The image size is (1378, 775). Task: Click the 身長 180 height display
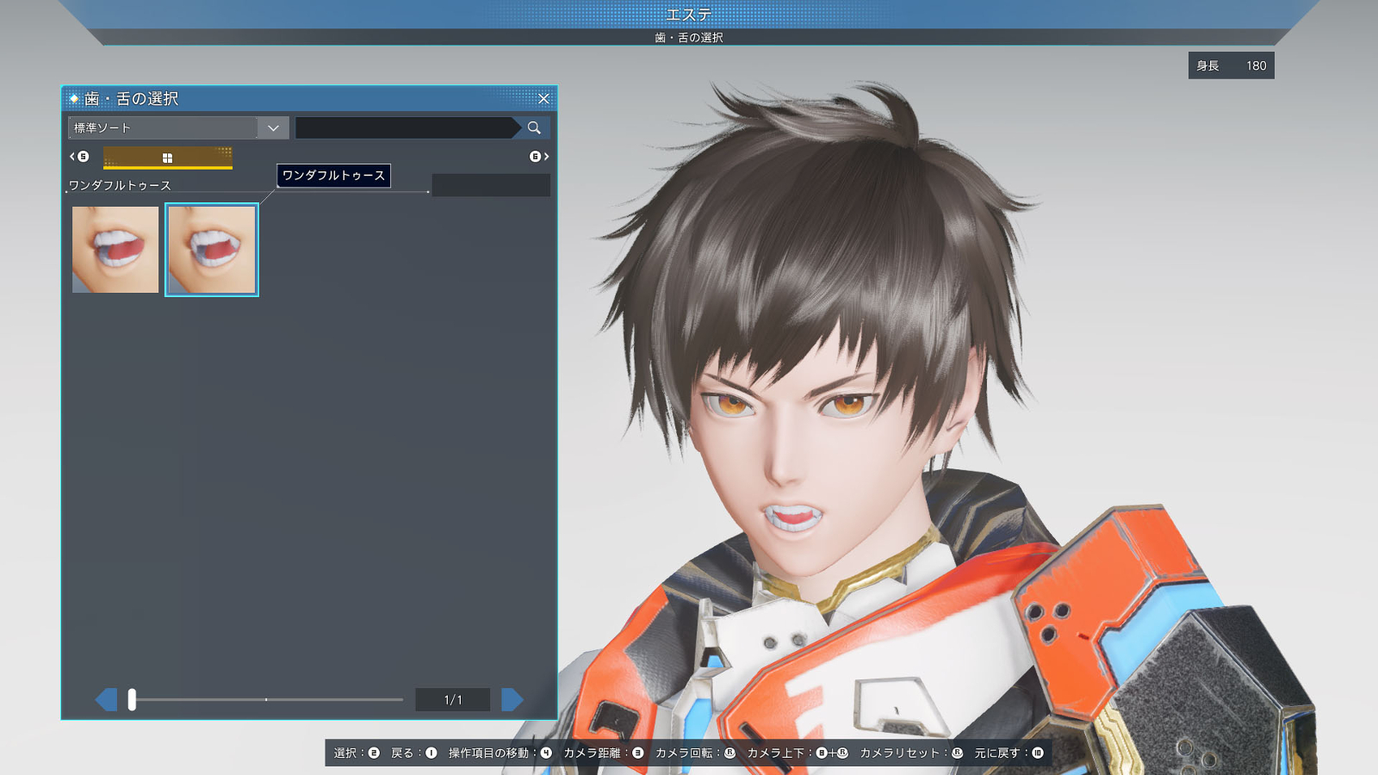coord(1232,65)
